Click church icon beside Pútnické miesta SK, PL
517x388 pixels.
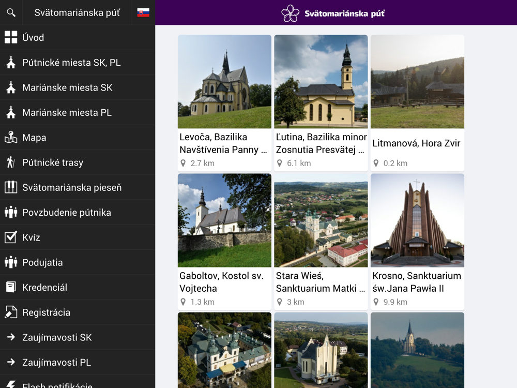(x=11, y=63)
